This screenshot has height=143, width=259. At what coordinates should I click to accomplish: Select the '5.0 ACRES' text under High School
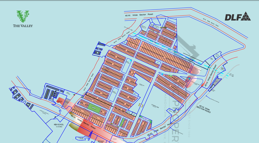(59, 127)
